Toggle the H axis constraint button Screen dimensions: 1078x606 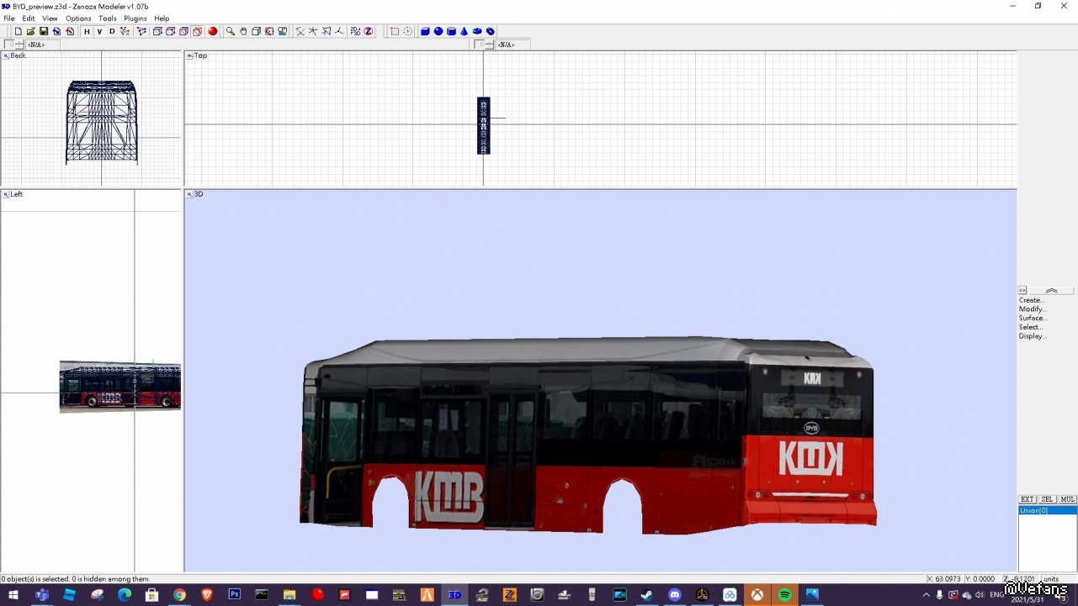(87, 31)
